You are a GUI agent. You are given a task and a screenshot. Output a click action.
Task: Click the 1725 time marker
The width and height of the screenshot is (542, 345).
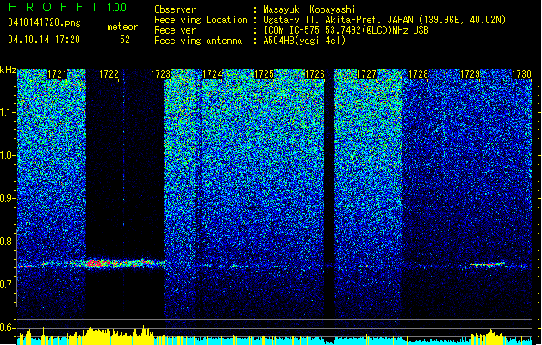pos(264,74)
